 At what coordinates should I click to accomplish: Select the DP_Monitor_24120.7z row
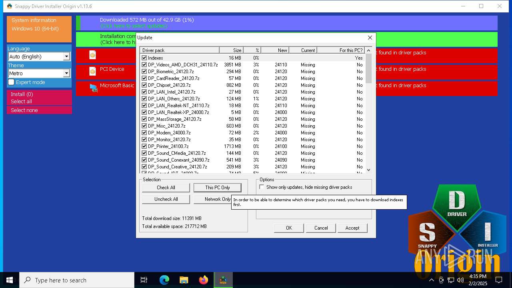point(252,140)
